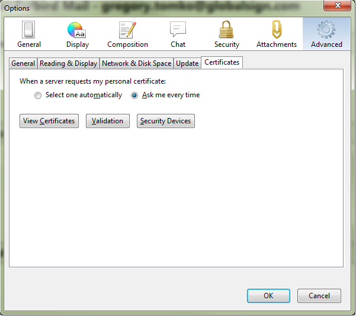Switch to the Reading & Display tab
This screenshot has width=356, height=316.
click(68, 63)
